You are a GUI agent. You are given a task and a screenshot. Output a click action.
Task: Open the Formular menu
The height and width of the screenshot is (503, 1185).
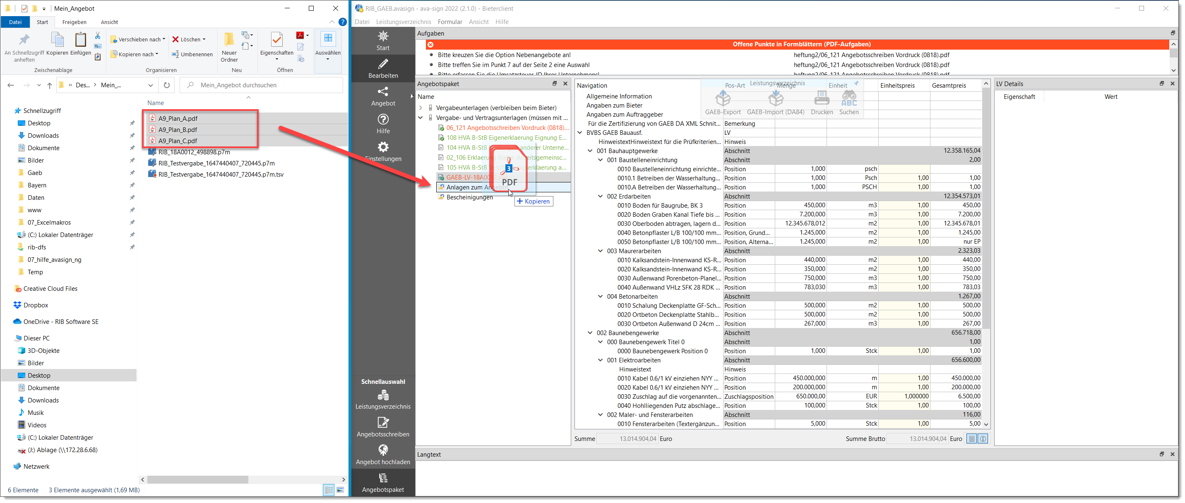pyautogui.click(x=450, y=22)
